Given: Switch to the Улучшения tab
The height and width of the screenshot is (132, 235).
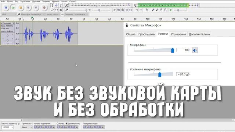Looking at the screenshot, I should point(178,34).
